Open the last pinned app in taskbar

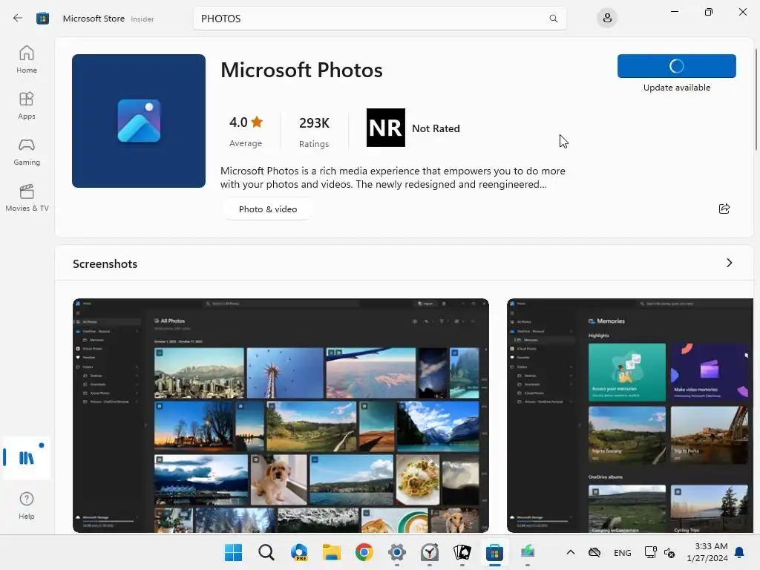tap(528, 552)
